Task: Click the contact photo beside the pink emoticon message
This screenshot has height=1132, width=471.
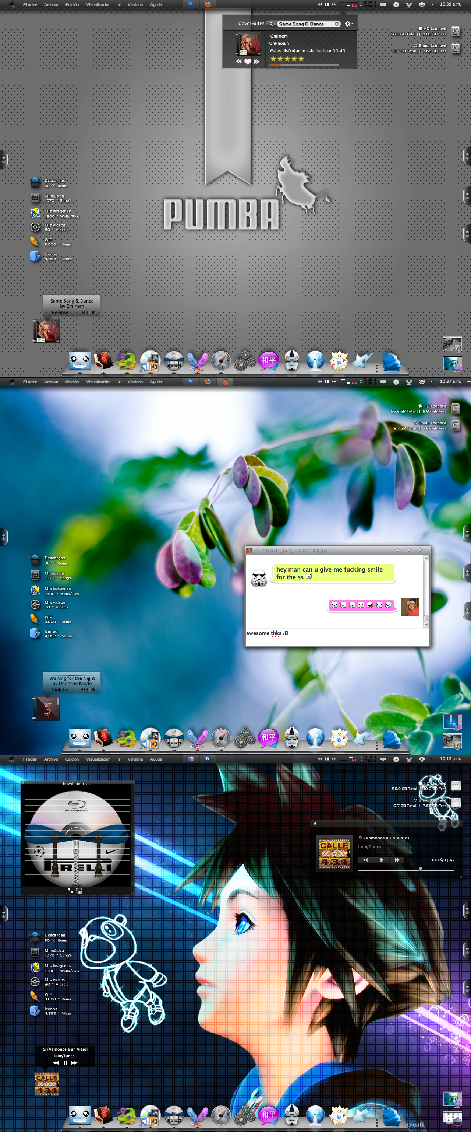Action: (410, 607)
